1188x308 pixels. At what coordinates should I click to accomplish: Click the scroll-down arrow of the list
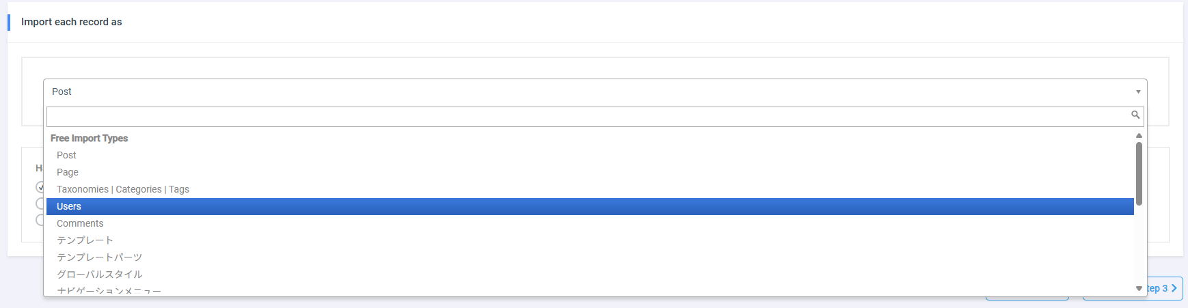(1139, 288)
